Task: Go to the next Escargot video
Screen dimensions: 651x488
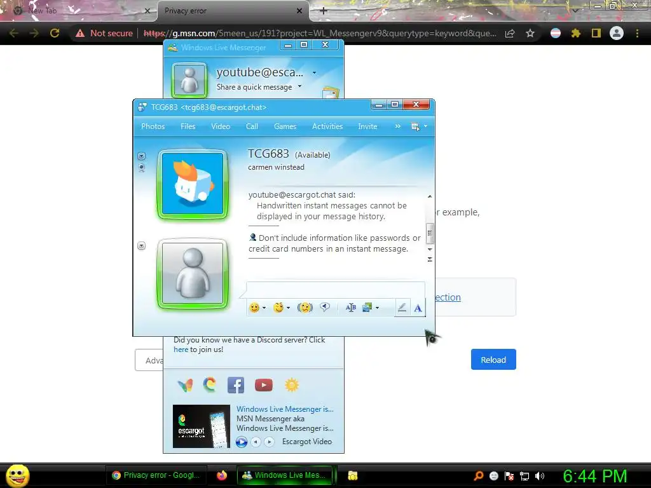Action: [269, 442]
